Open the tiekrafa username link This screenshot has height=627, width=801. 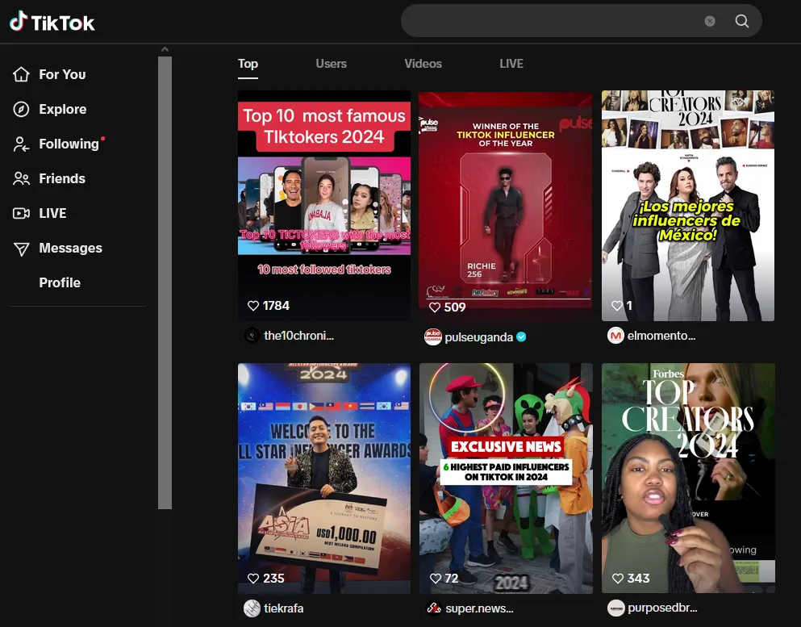click(x=283, y=608)
